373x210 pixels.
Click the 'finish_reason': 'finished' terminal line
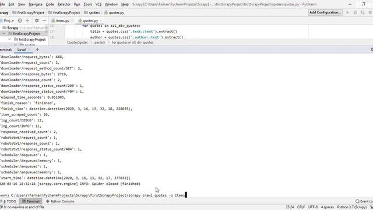[x=27, y=103]
